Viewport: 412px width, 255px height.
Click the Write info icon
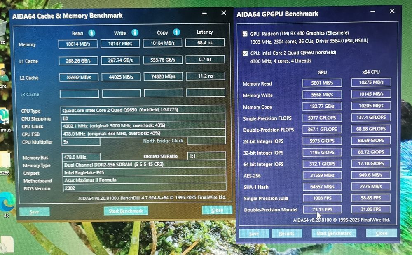[135, 32]
